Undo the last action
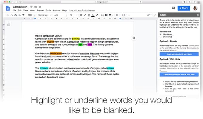The height and width of the screenshot is (119, 203). 8,15
